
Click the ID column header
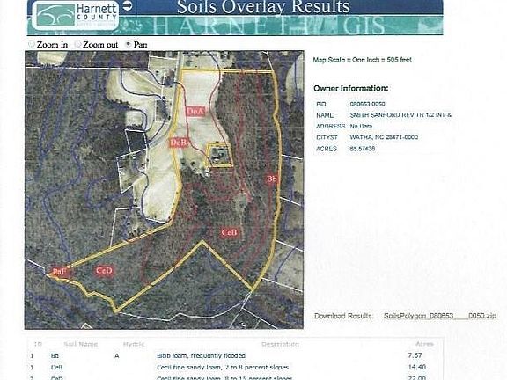coord(38,344)
